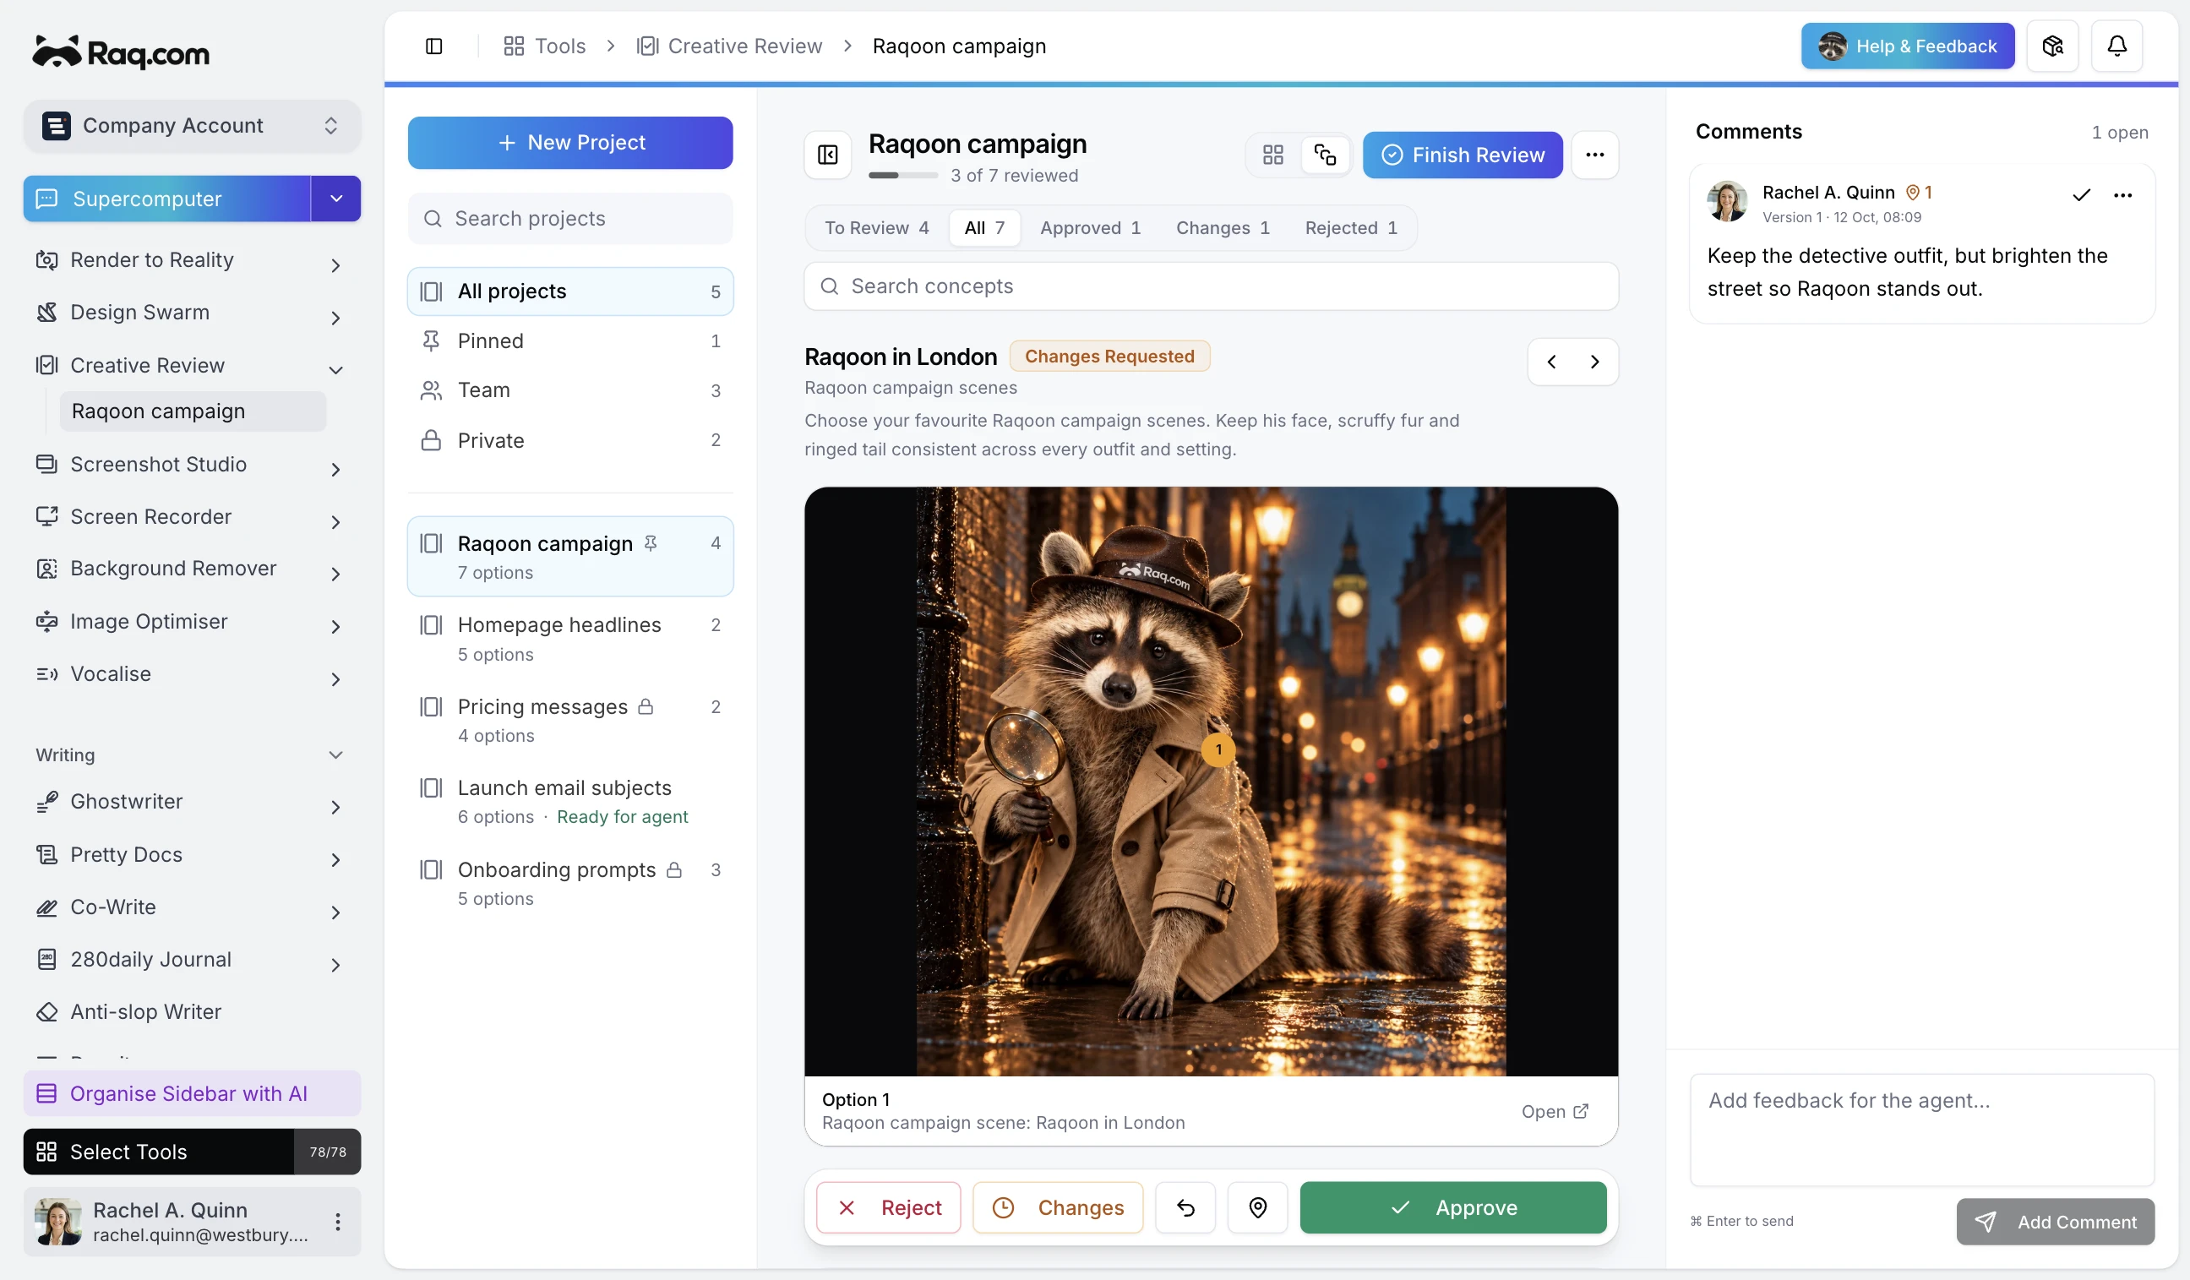Viewport: 2190px width, 1280px height.
Task: Click the annotation marker 1 on the image
Action: click(x=1218, y=749)
